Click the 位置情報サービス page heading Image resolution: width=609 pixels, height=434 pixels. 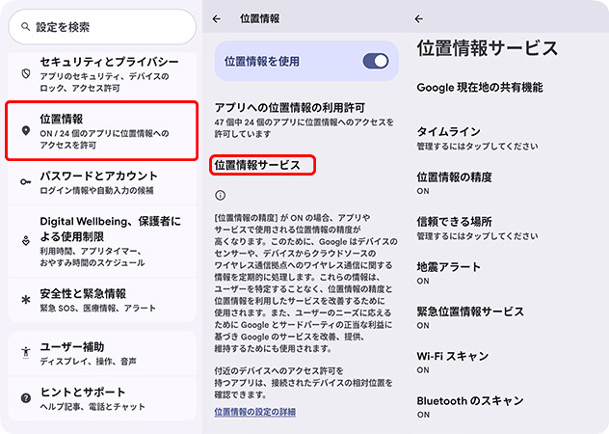click(488, 48)
